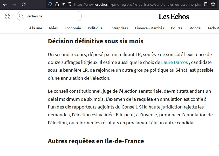
Task: Select the Finance - Marchés tab
Action: click(149, 28)
